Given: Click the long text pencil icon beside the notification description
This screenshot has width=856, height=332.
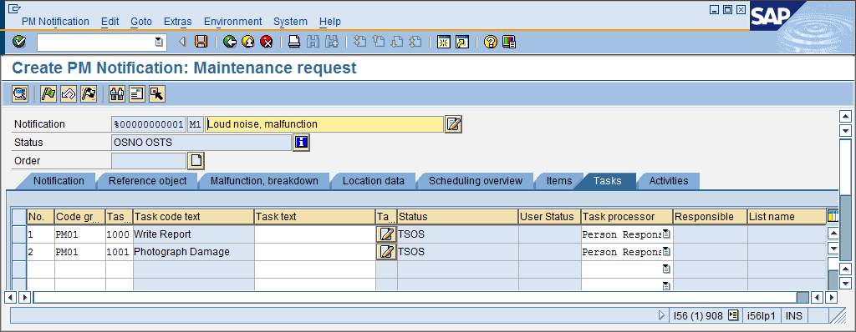Looking at the screenshot, I should [454, 124].
